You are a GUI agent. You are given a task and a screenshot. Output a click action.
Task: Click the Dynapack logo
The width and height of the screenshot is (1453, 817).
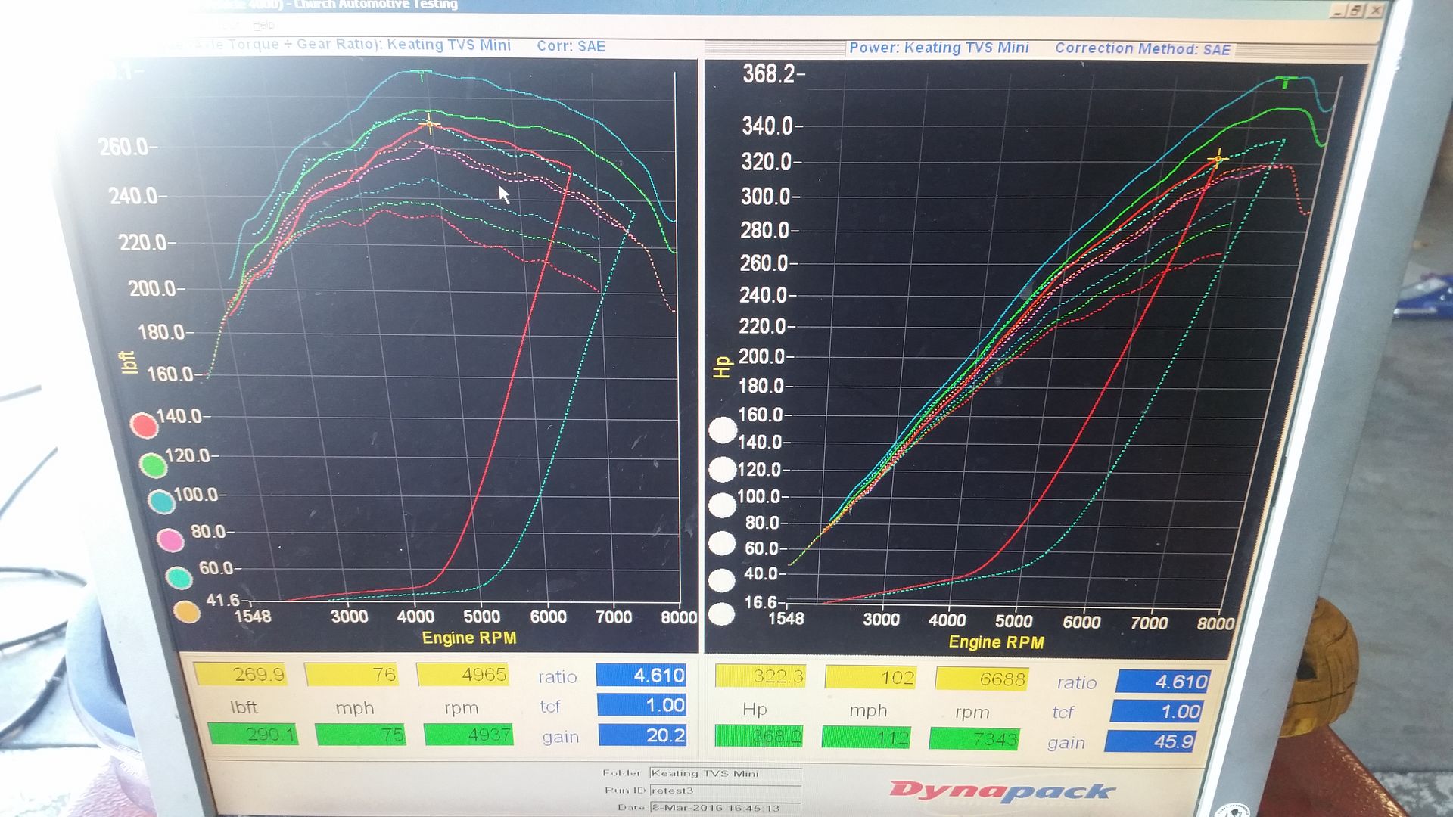point(1001,791)
